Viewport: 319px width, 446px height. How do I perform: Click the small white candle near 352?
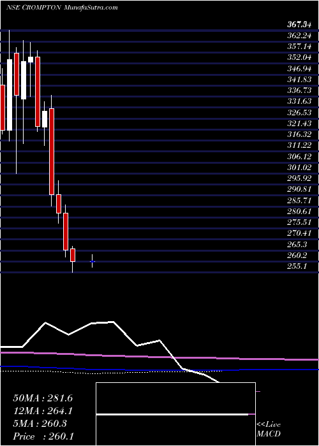click(31, 59)
